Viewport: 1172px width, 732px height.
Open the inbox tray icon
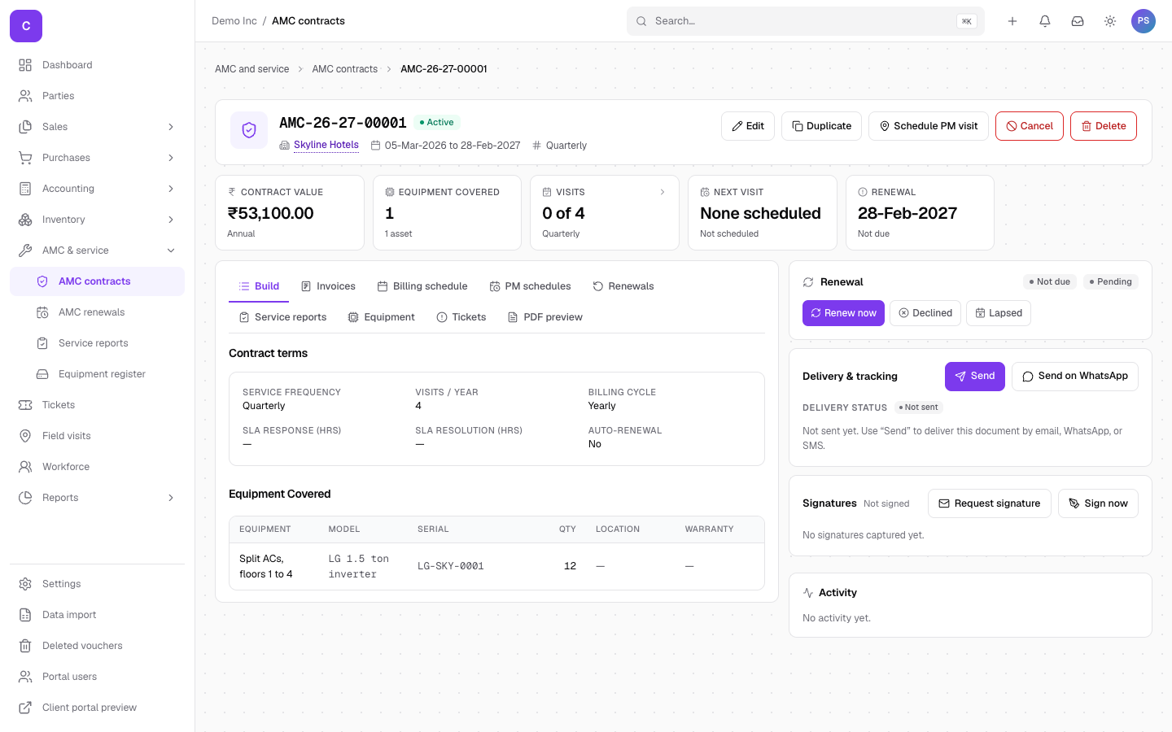(x=1078, y=21)
